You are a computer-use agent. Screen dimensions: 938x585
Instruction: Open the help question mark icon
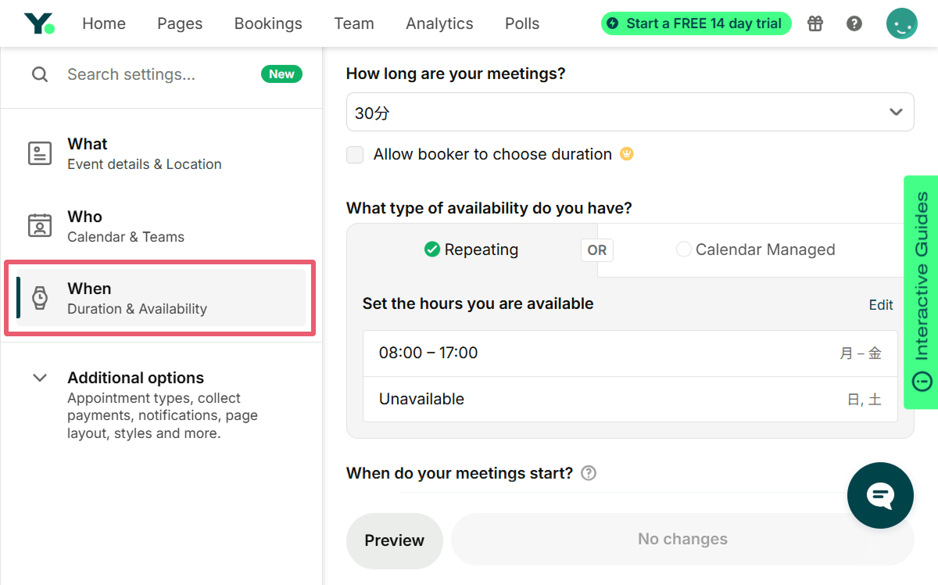(854, 23)
